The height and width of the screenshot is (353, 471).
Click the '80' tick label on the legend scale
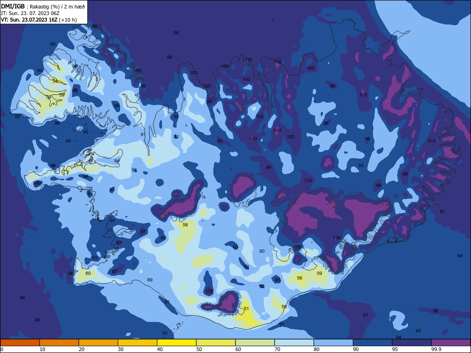point(317,349)
